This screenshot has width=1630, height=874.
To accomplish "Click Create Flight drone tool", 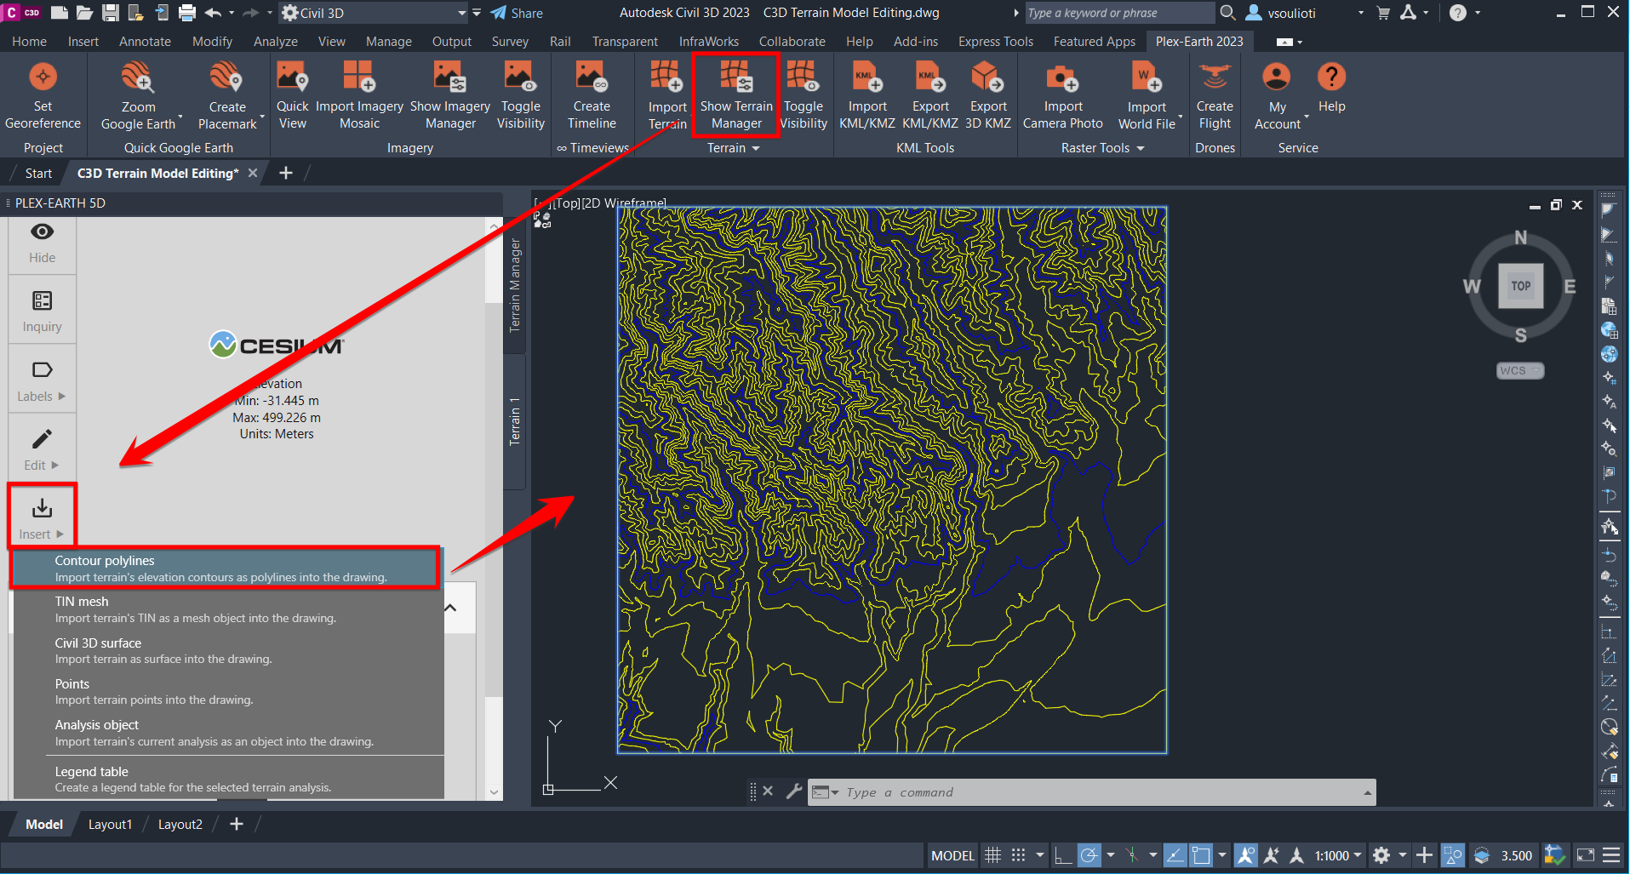I will click(x=1215, y=96).
